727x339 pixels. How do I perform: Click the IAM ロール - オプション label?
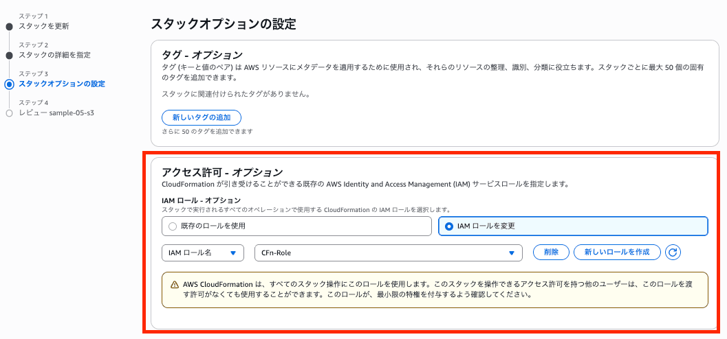tap(202, 200)
